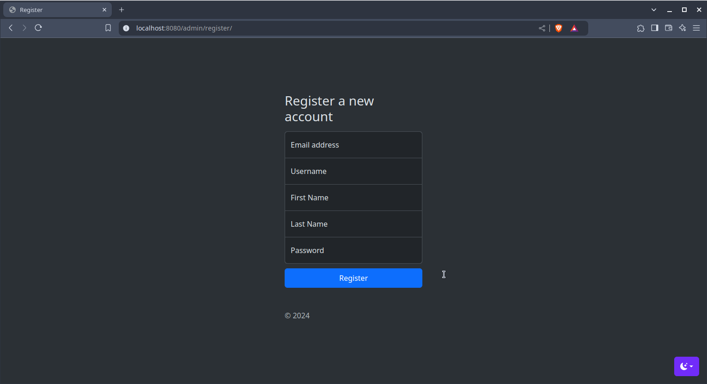Open Leo AI assistant sparkle icon

683,28
